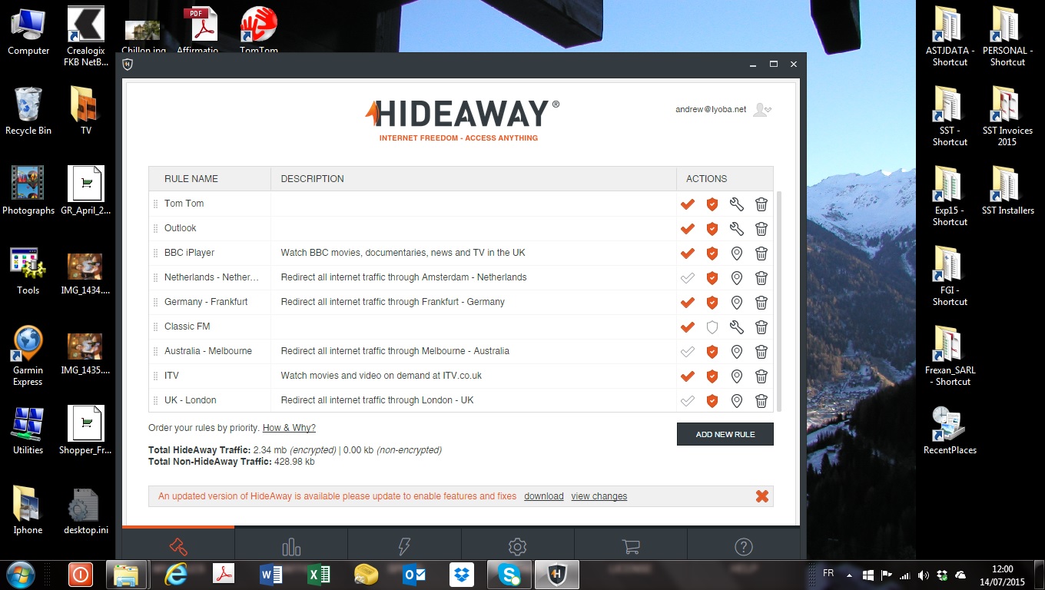Open location pin for BBC iPlayer rule
This screenshot has height=590, width=1045.
736,254
